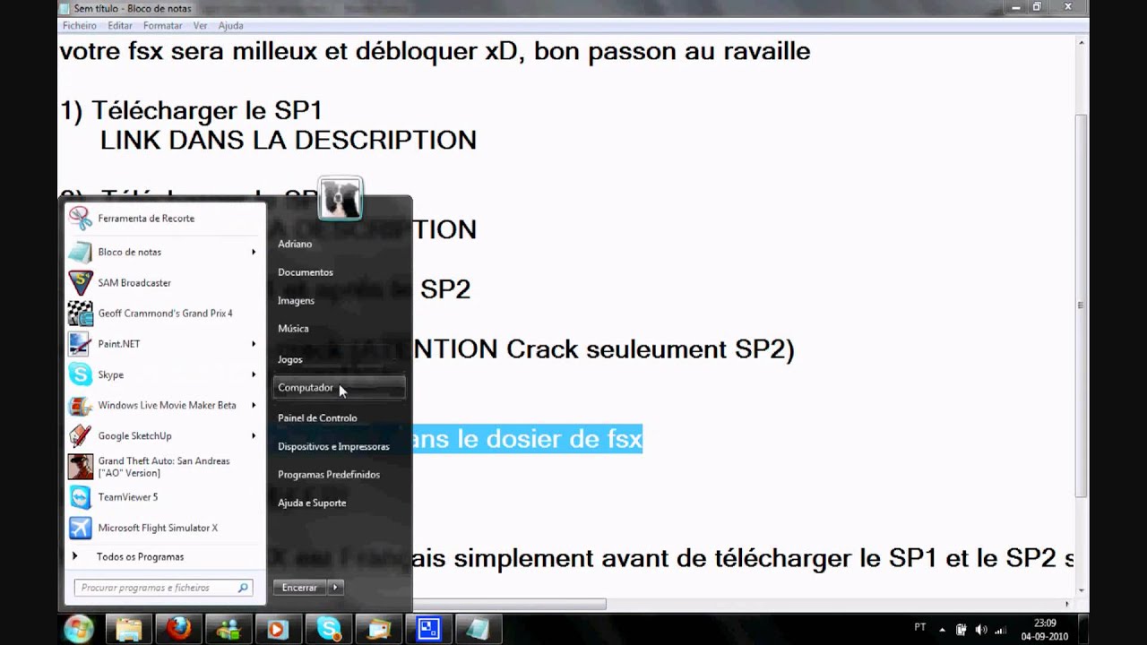Open Painel de Controlo
This screenshot has width=1147, height=645.
pyautogui.click(x=339, y=418)
